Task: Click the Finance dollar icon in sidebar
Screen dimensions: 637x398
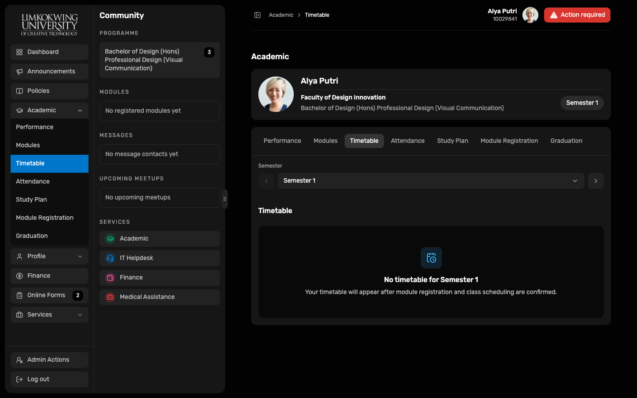Action: coord(19,276)
